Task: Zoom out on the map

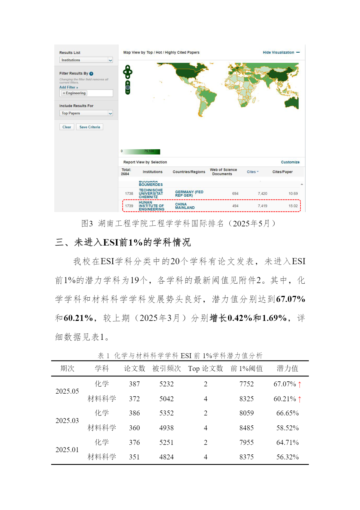Action: pyautogui.click(x=128, y=92)
